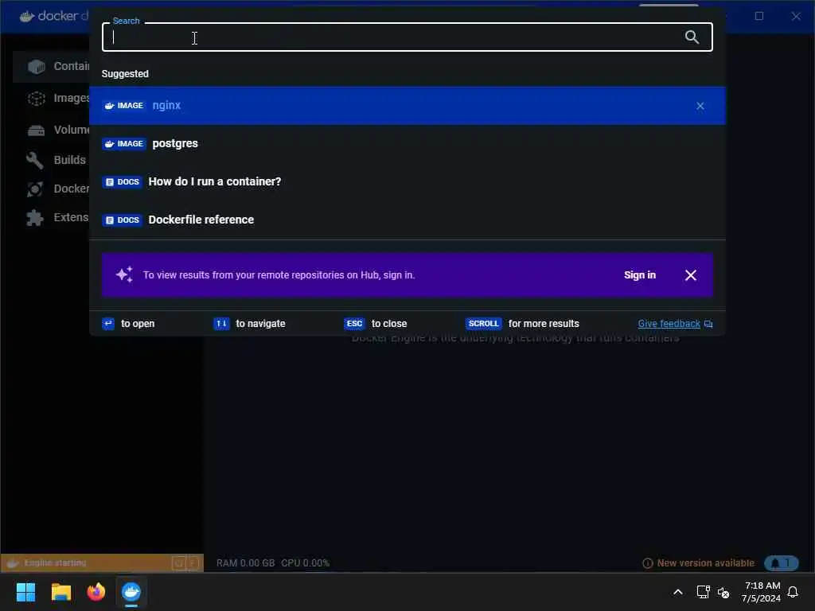815x611 pixels.
Task: Remove nginx suggestion with its X icon
Action: point(700,106)
